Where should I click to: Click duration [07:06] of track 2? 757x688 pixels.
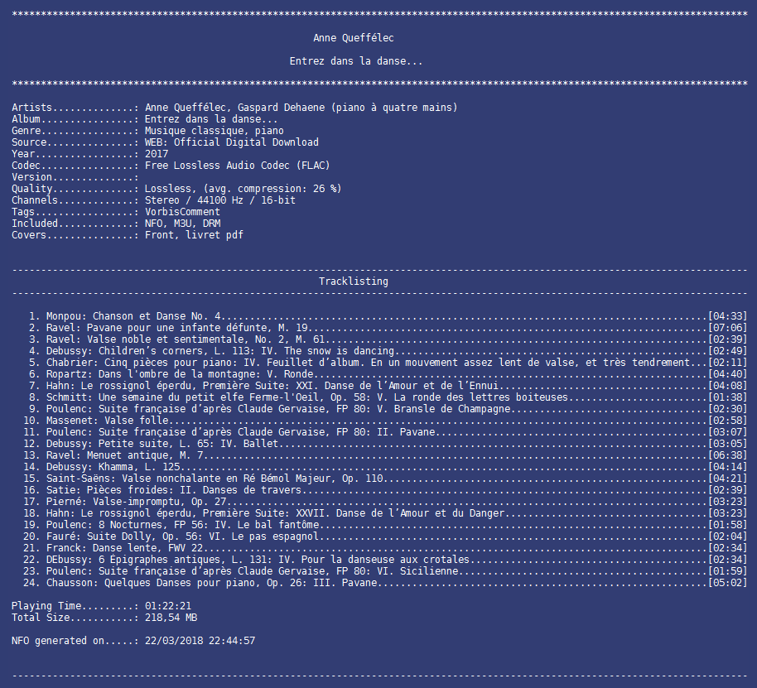pos(727,328)
